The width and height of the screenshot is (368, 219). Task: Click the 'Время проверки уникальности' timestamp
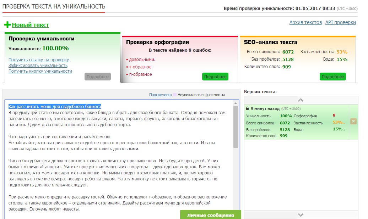[291, 9]
